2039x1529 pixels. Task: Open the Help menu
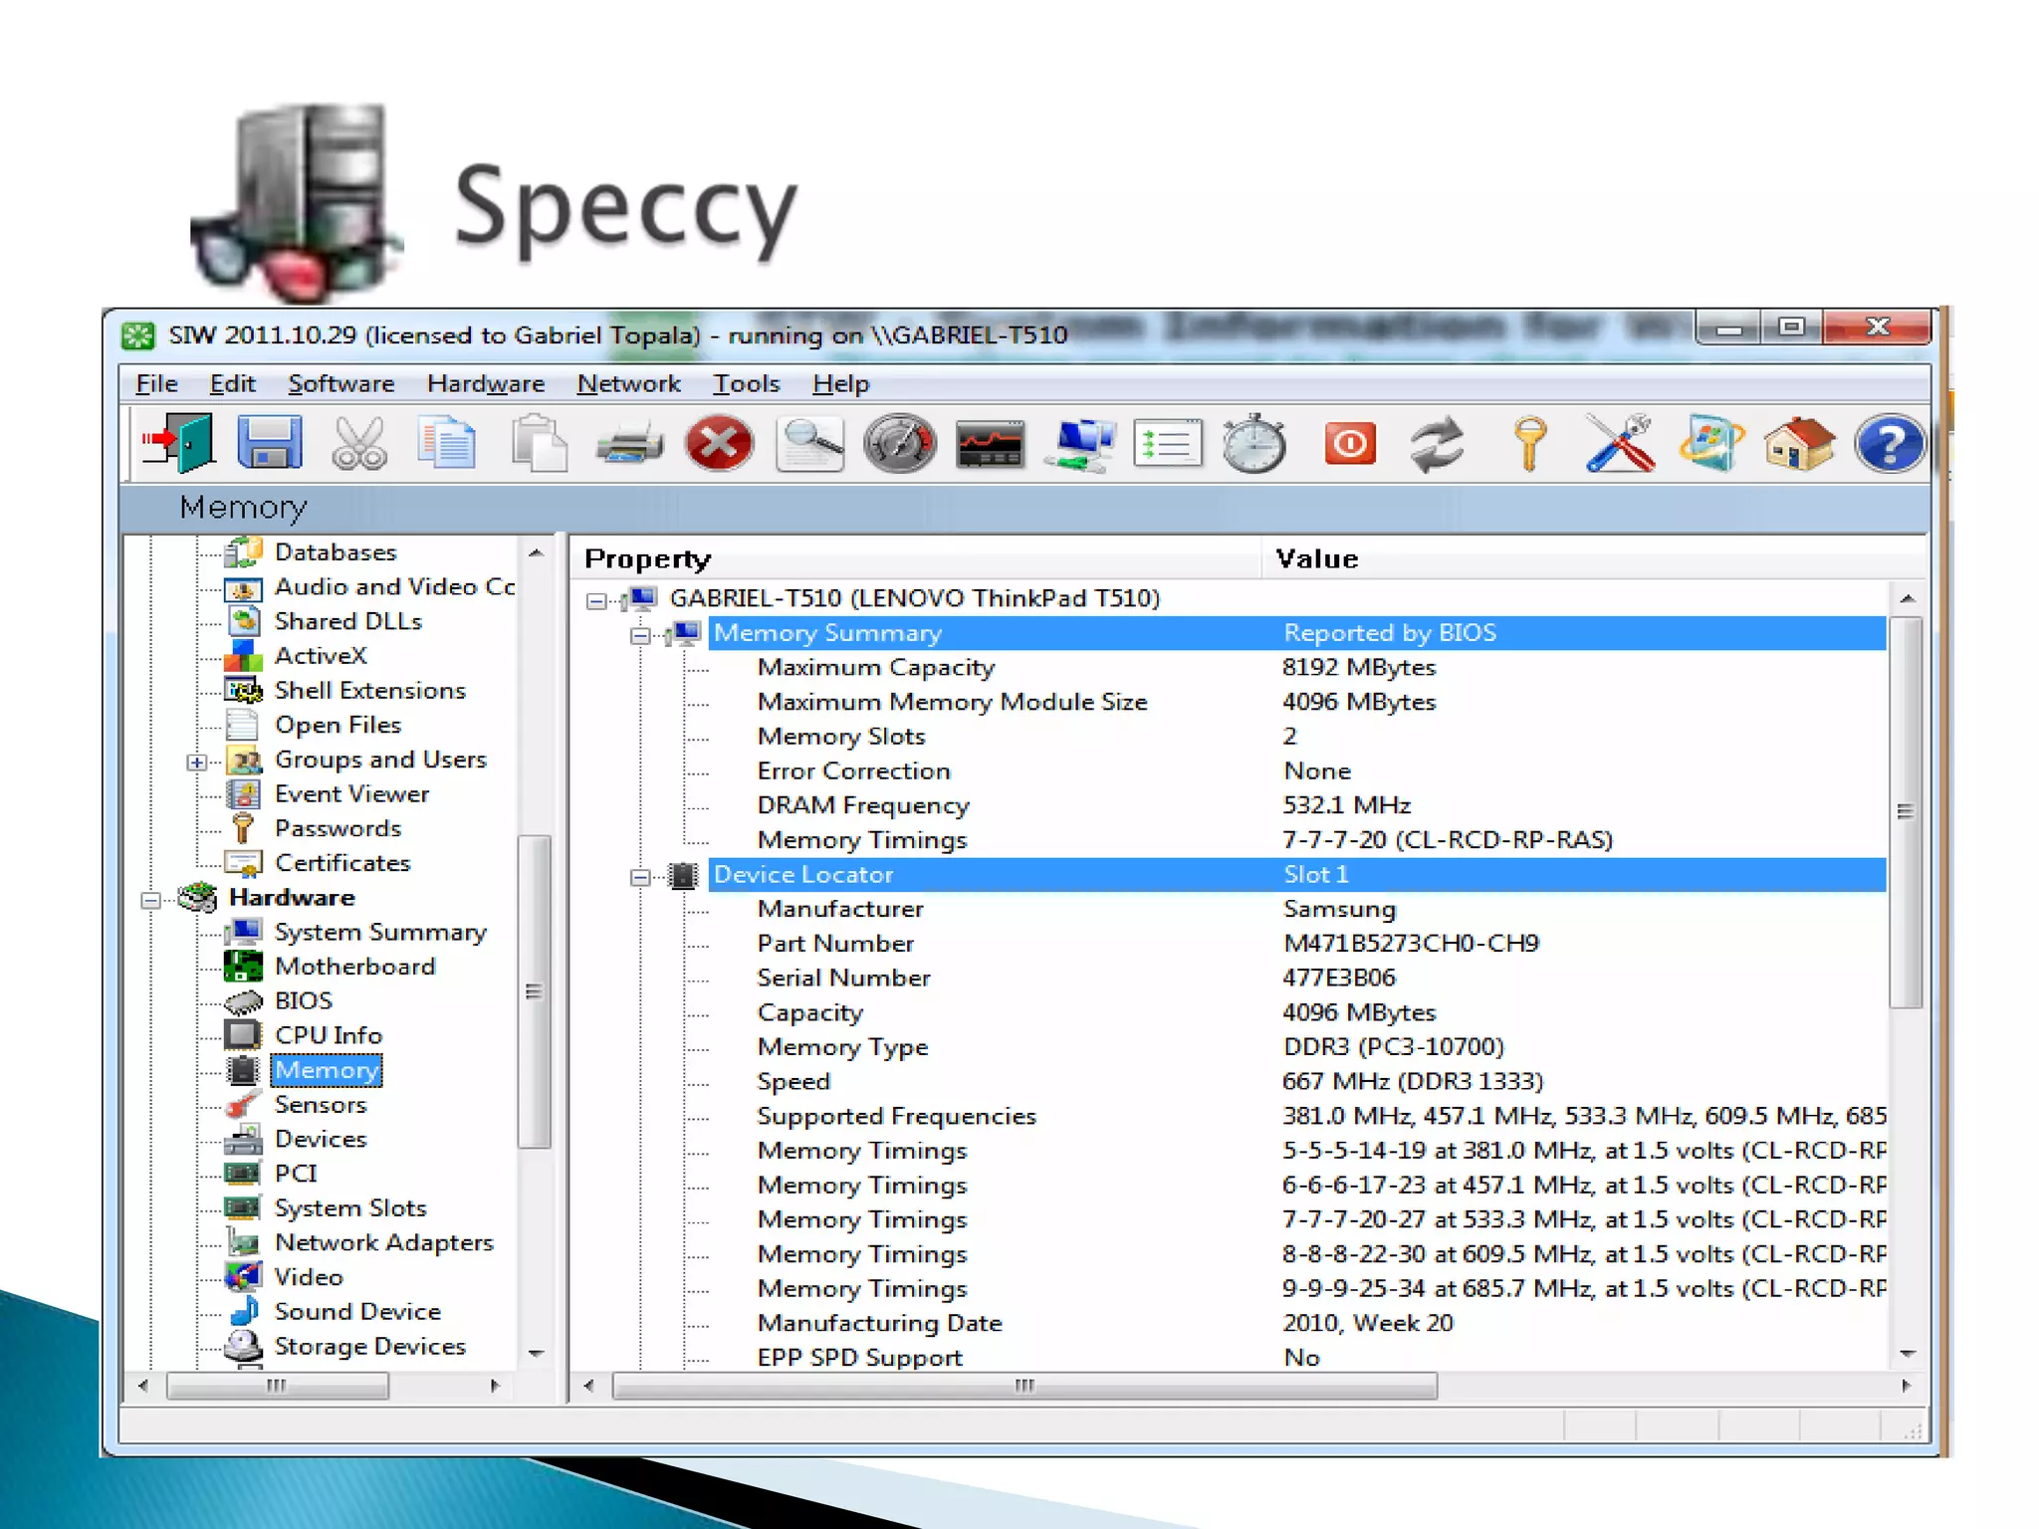click(840, 384)
